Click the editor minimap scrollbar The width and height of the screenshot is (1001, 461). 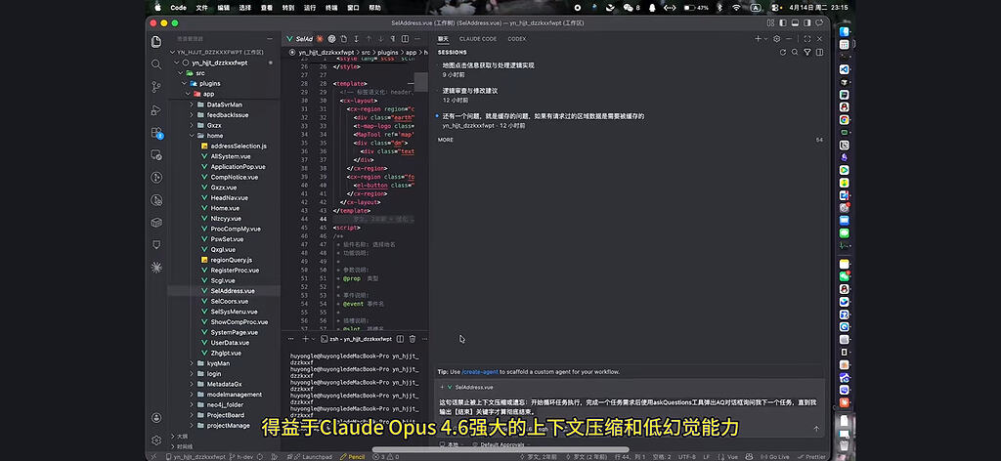[421, 82]
